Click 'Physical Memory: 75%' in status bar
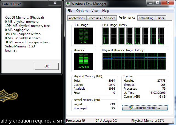 click(x=147, y=121)
